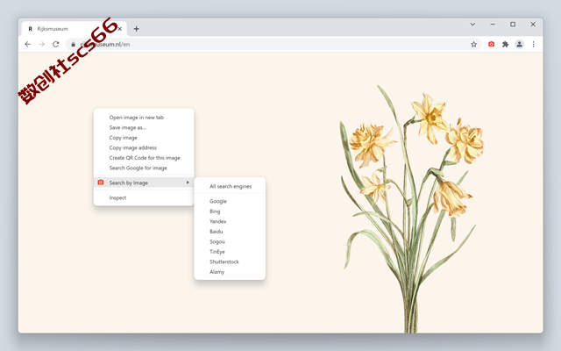Screen dimensions: 561x351
Task: Click the 'Search by Image' menu entry
Action: [144, 183]
